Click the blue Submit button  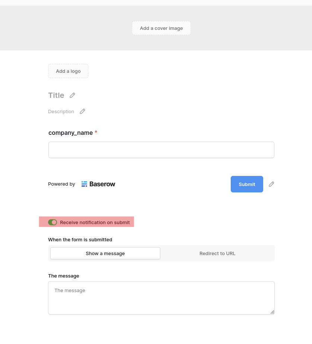247,184
